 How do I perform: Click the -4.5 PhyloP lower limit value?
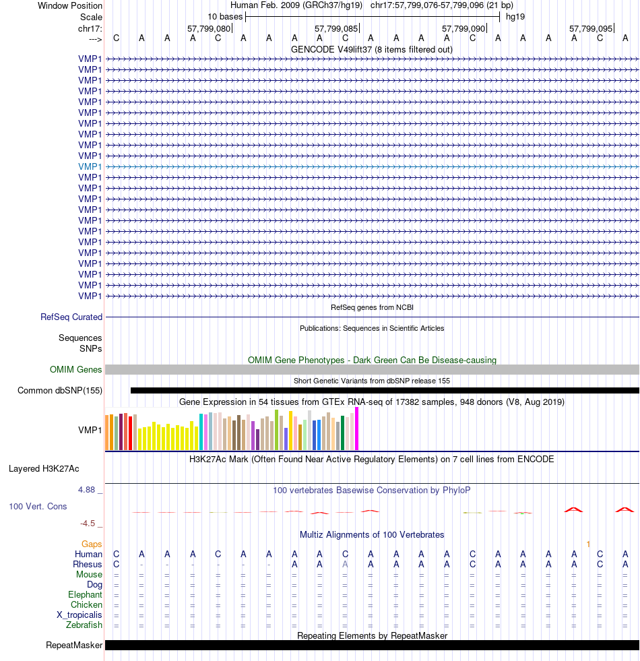(88, 524)
